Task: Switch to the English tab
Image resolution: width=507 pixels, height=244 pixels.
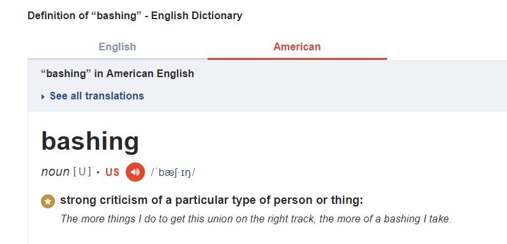Action: [117, 47]
